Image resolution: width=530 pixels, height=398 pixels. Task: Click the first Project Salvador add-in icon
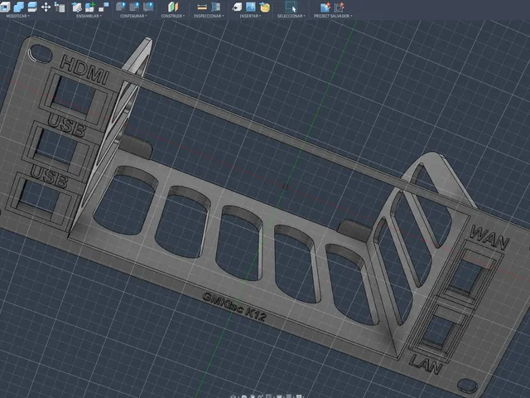[x=325, y=7]
